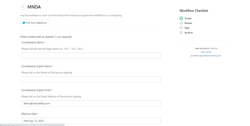Click the 'Please include the full legal name' hint

tap(52, 49)
